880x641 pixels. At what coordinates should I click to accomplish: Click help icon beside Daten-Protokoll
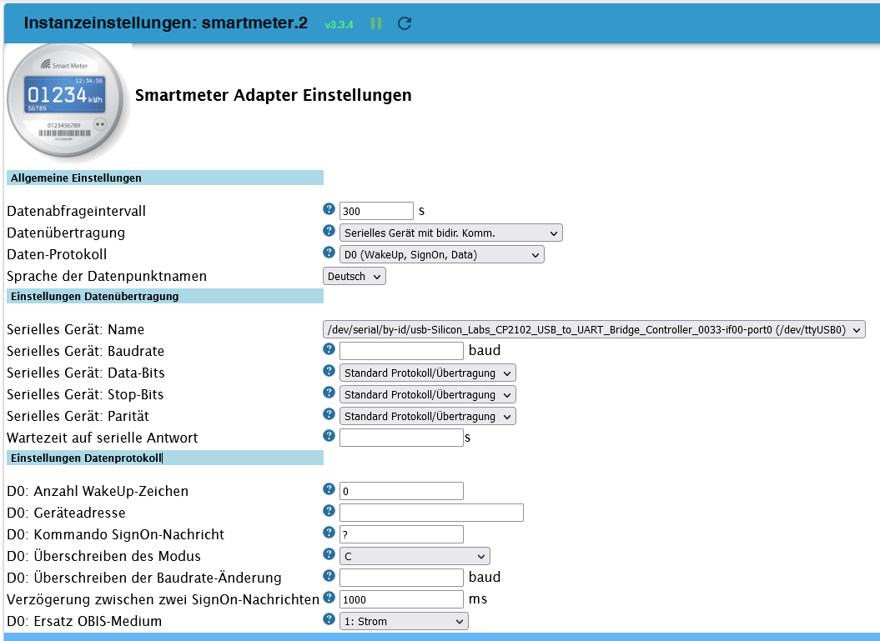click(329, 253)
